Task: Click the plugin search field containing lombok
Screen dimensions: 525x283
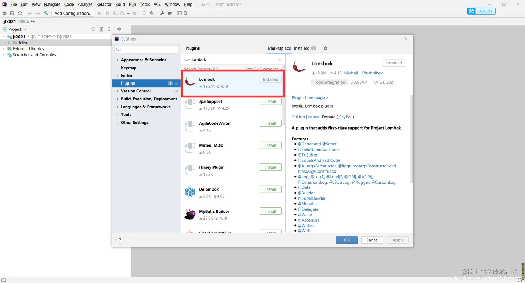Action: pyautogui.click(x=233, y=59)
